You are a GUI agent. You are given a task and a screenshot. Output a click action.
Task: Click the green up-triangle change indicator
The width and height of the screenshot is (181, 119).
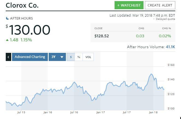[7, 40]
